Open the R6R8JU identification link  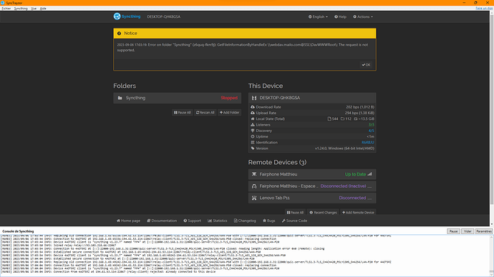pos(368,143)
